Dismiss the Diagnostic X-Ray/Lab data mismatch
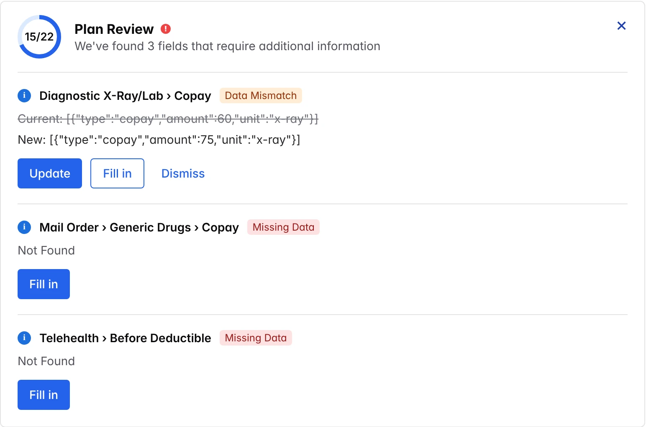Viewport: 646px width, 427px height. point(183,173)
